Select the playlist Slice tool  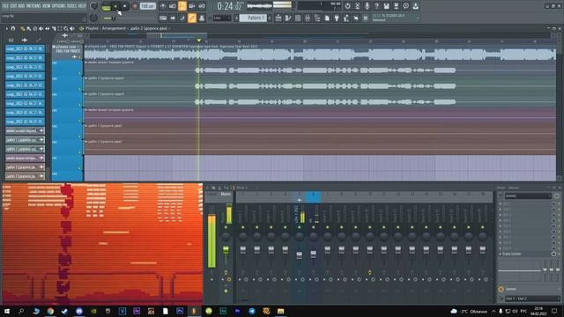click(54, 28)
